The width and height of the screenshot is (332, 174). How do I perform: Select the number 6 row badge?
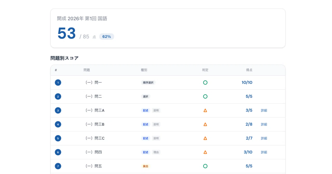(x=58, y=152)
